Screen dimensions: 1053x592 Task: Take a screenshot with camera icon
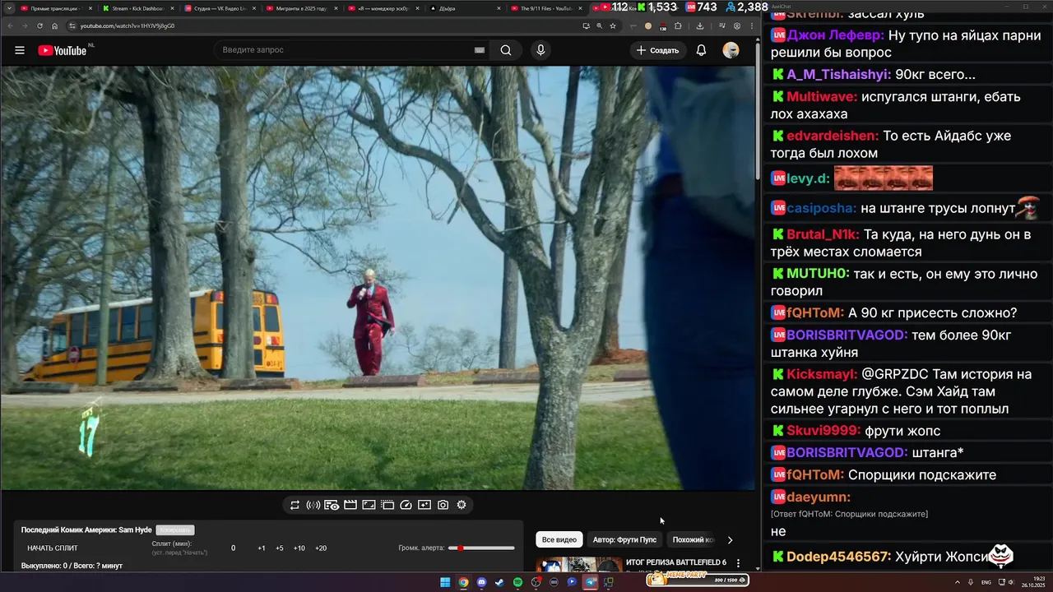click(443, 505)
